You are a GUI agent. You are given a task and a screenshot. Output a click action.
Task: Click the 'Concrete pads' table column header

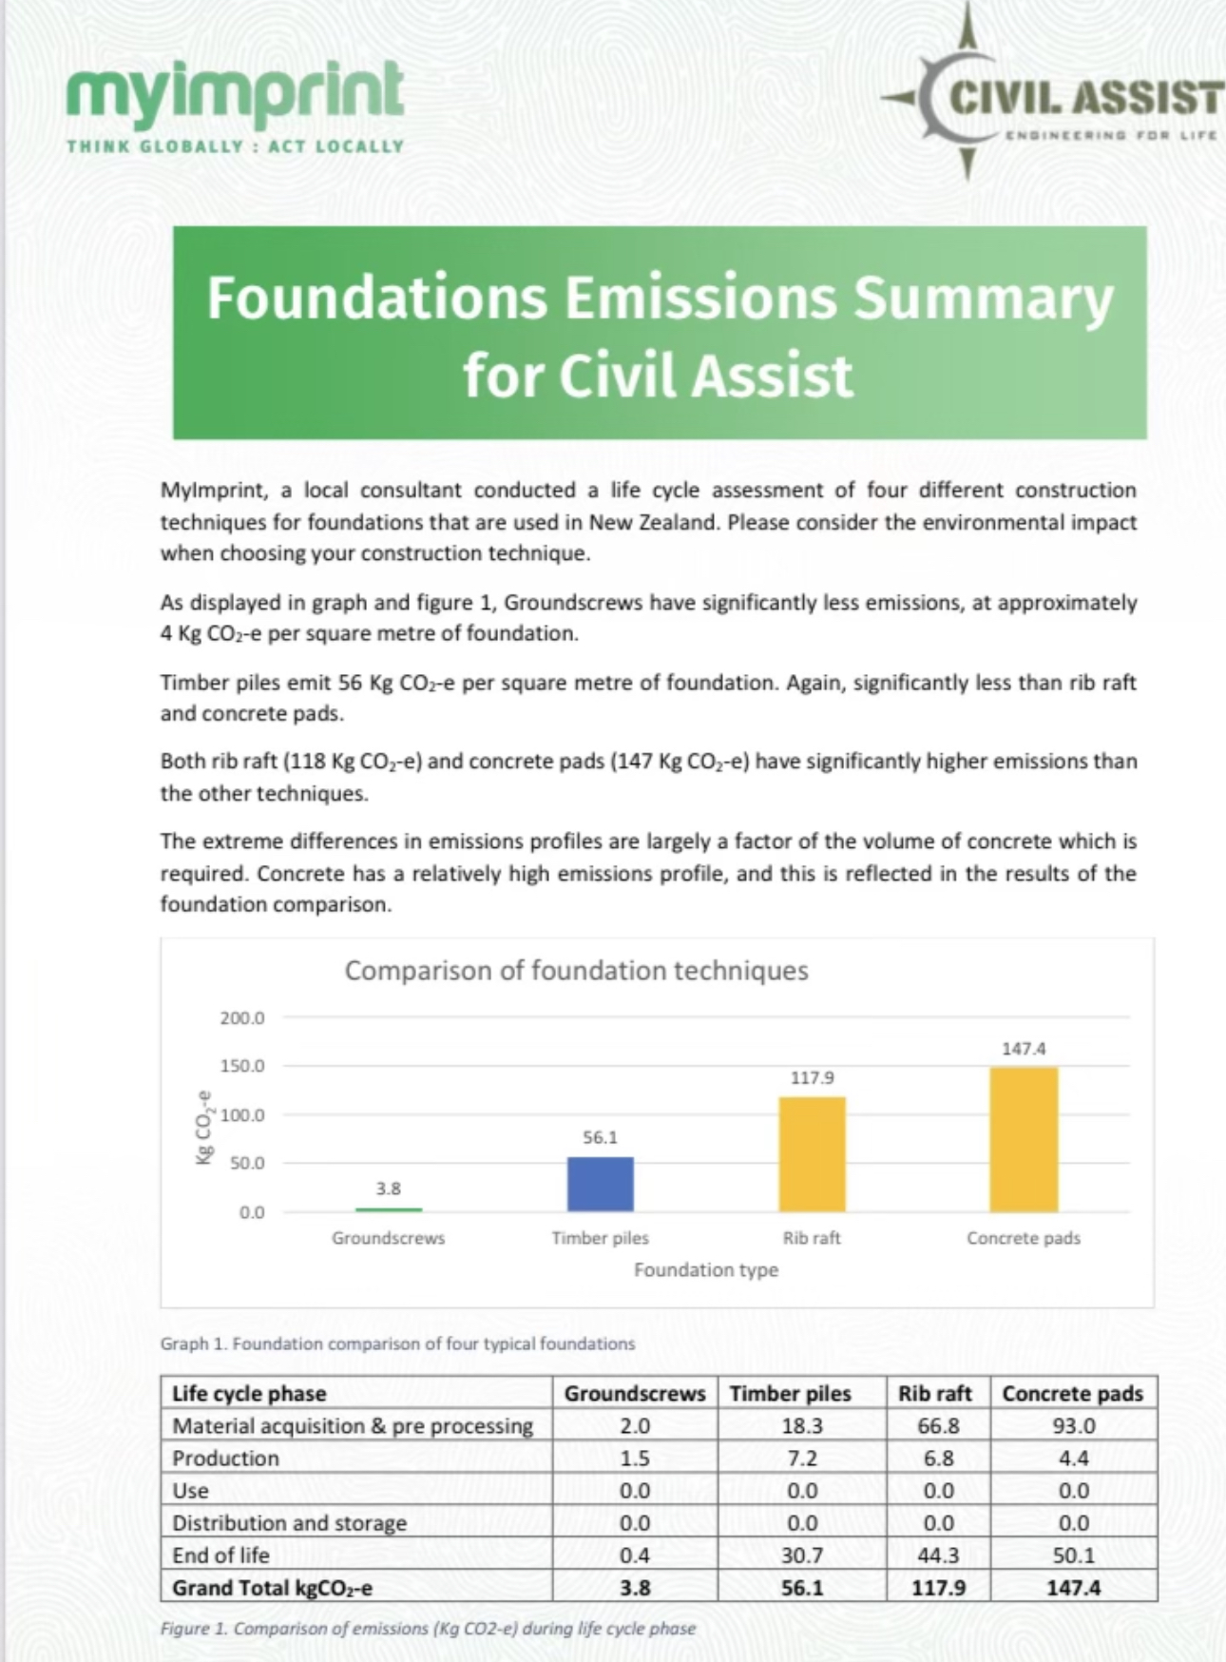point(1072,1394)
